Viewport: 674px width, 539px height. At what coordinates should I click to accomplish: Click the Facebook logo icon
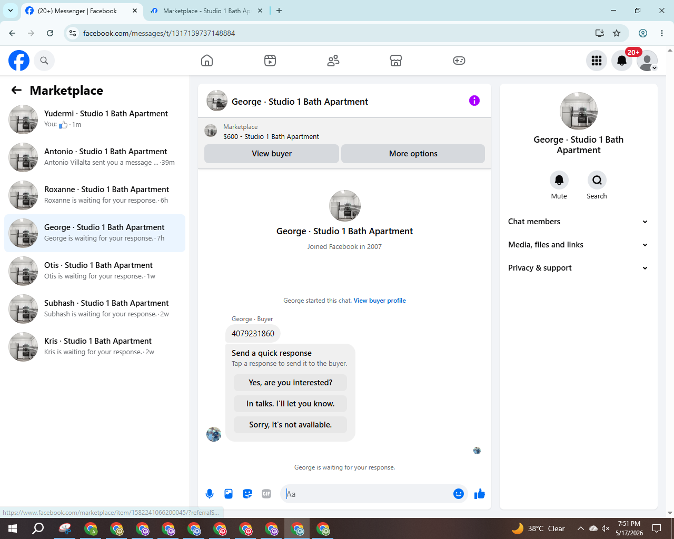point(19,61)
